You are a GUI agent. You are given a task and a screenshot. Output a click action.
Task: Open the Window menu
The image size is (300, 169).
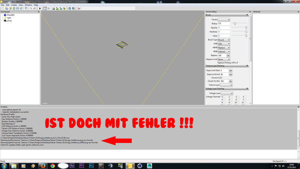coord(28,5)
